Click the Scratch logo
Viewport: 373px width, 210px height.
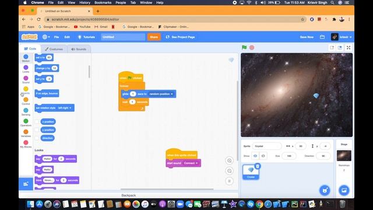tap(30, 37)
